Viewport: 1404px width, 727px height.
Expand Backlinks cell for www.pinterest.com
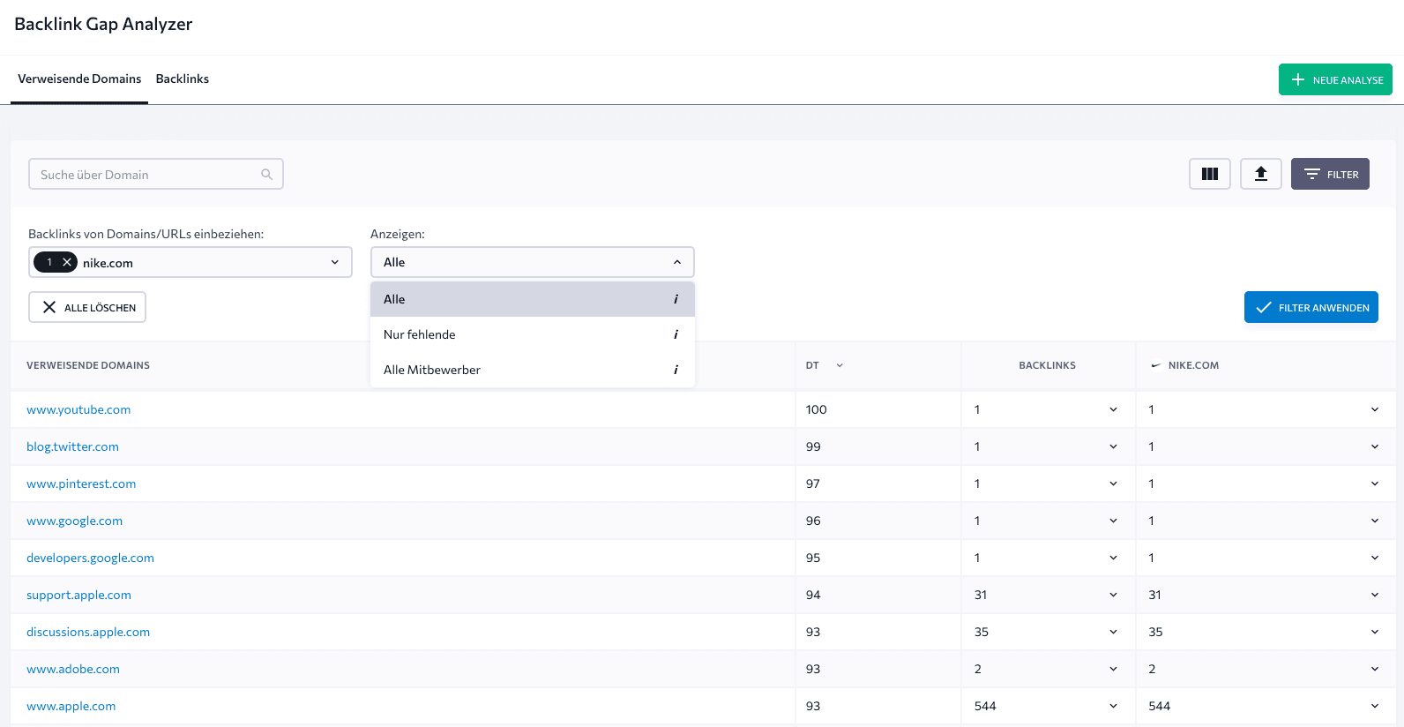(1113, 483)
